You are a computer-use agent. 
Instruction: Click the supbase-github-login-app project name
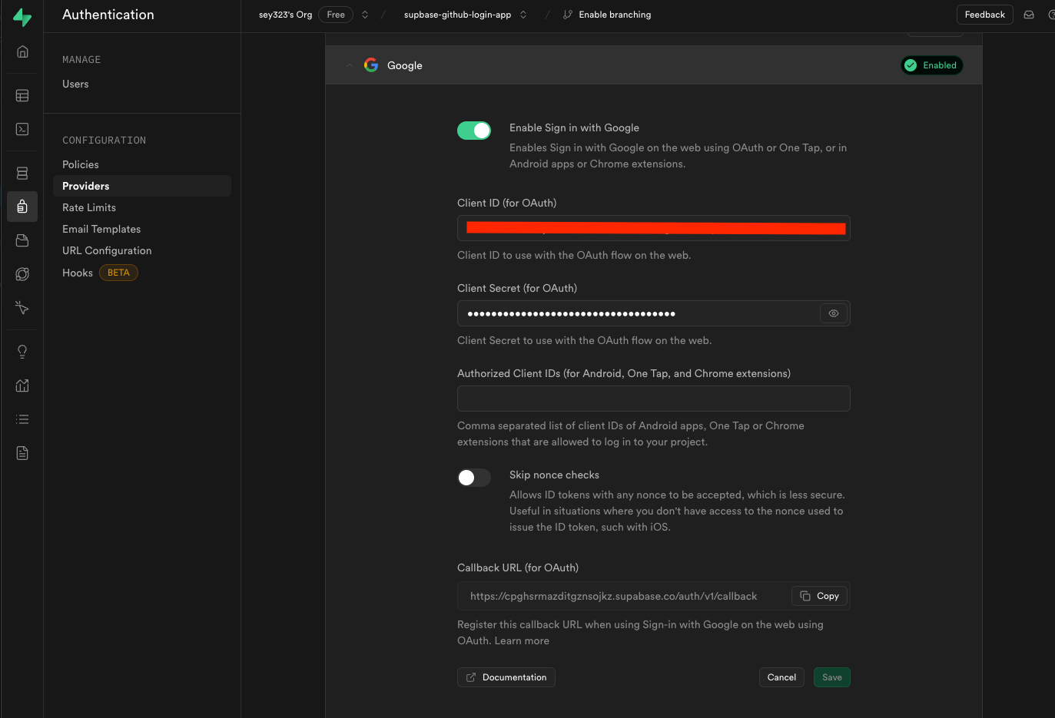457,15
